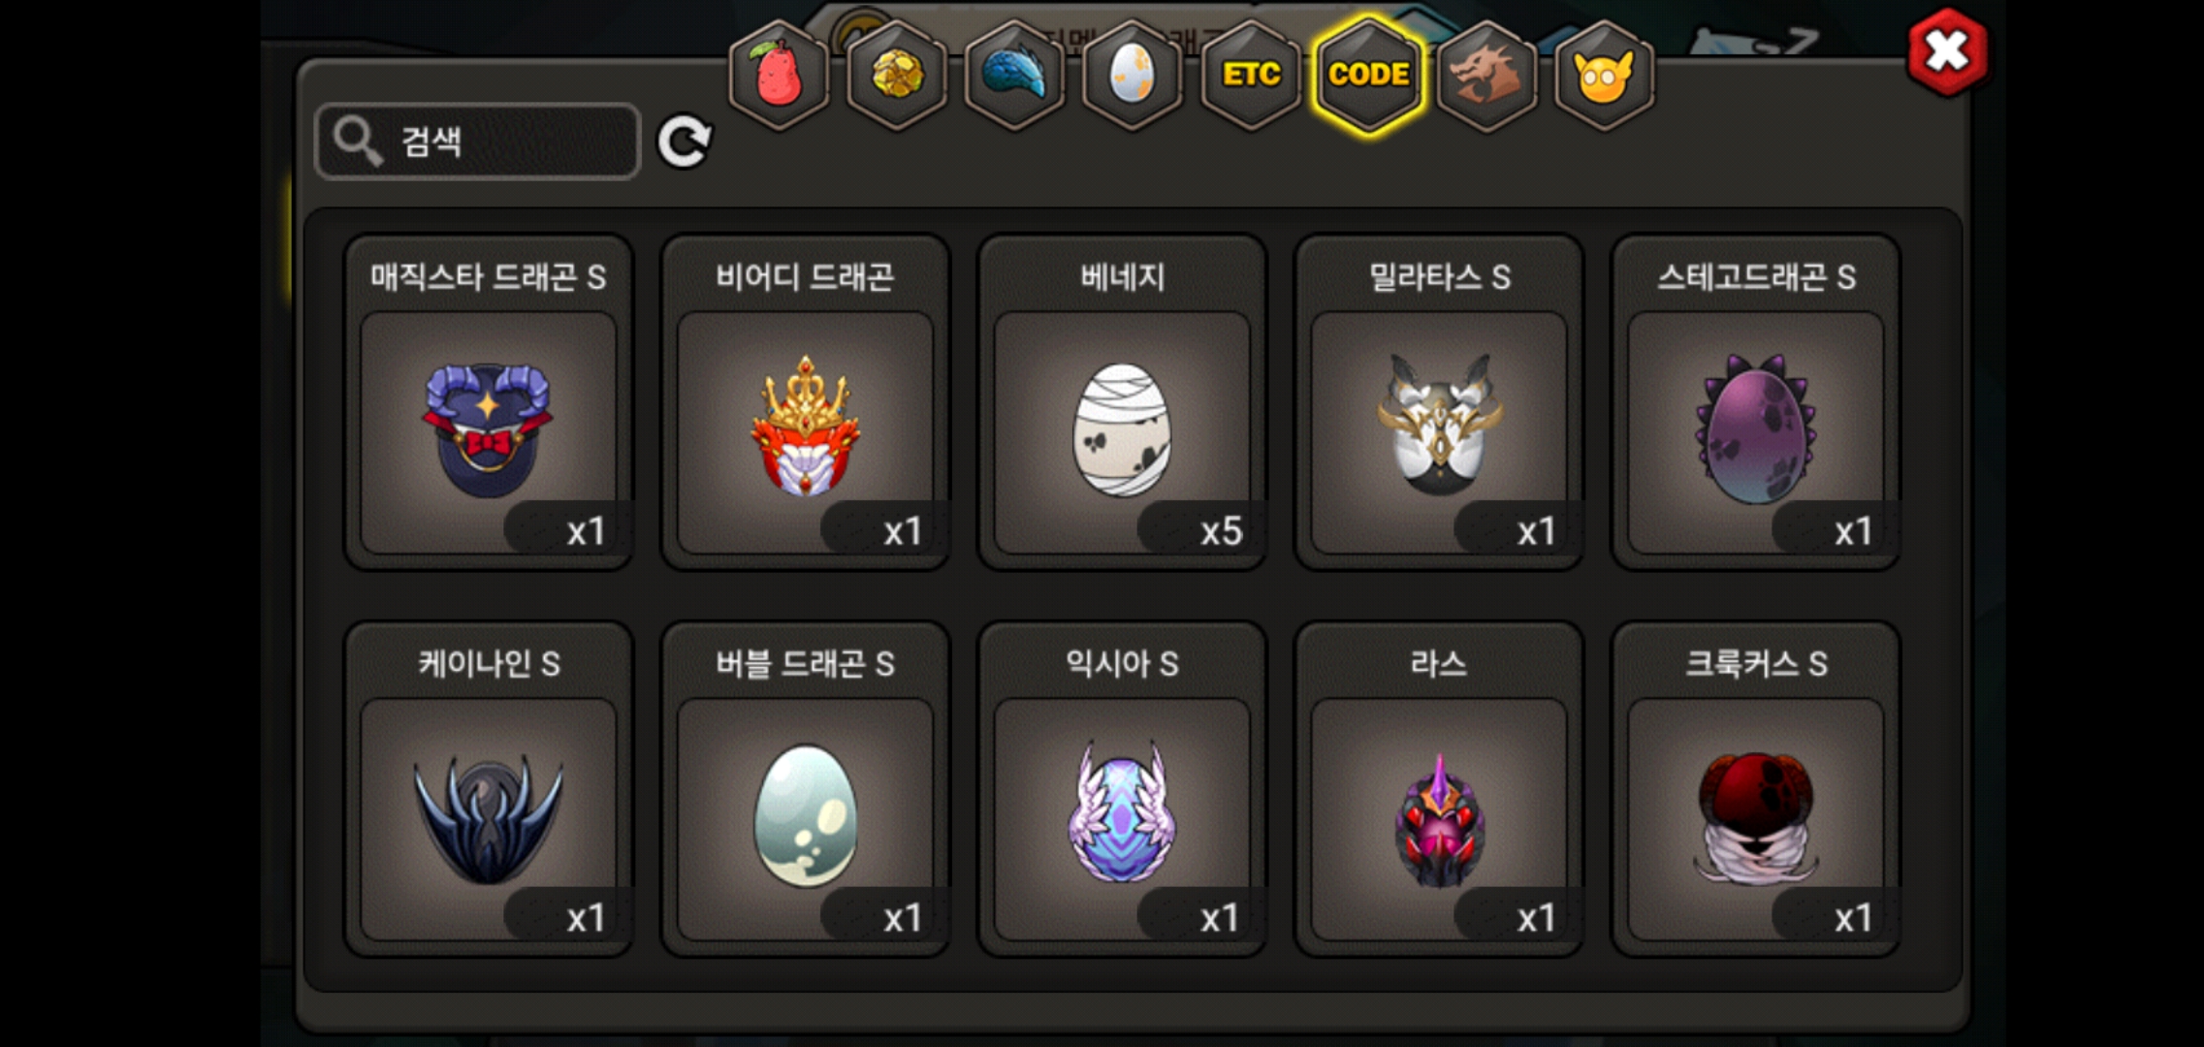Image resolution: width=2204 pixels, height=1047 pixels.
Task: Select the bandaged 베네지 egg
Action: click(x=1122, y=402)
